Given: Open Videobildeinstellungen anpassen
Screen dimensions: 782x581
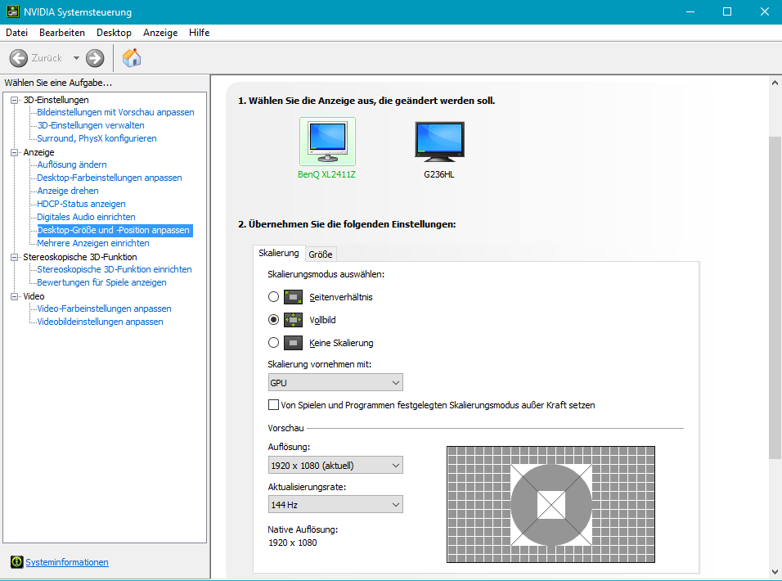Looking at the screenshot, I should [x=101, y=322].
